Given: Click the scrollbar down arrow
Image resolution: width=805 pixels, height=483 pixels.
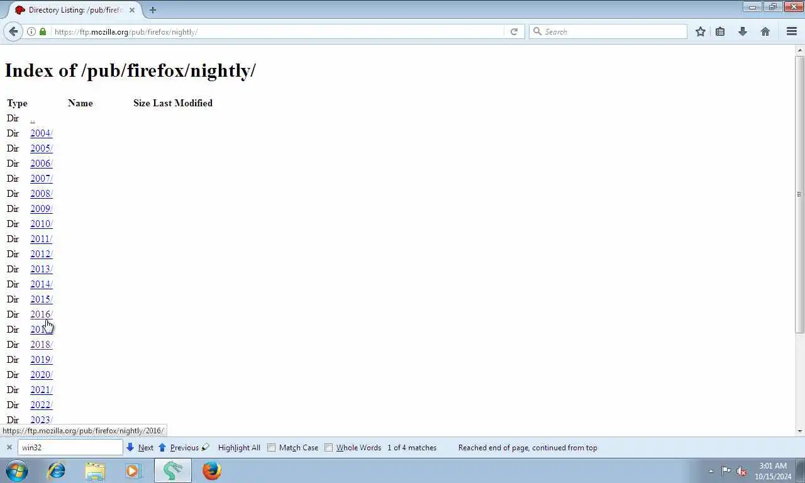Looking at the screenshot, I should pyautogui.click(x=799, y=431).
